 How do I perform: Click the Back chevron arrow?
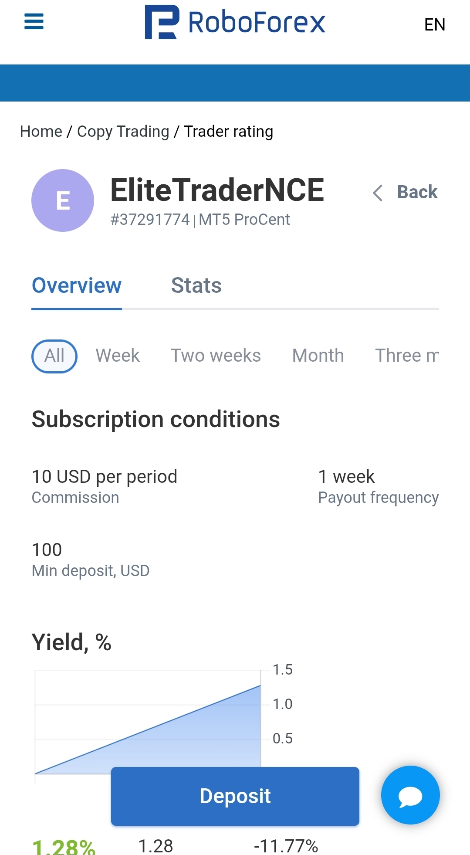[378, 193]
